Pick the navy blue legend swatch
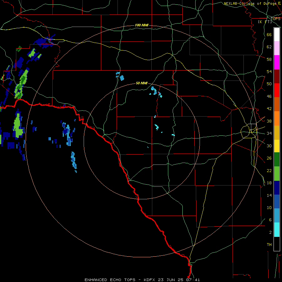Viewport: 282px width, 282px height. (x=277, y=188)
